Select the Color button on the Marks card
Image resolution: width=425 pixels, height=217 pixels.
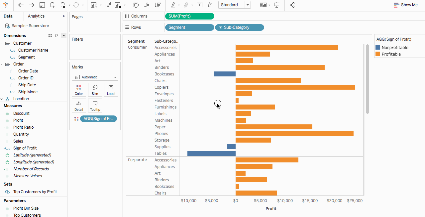pyautogui.click(x=79, y=89)
